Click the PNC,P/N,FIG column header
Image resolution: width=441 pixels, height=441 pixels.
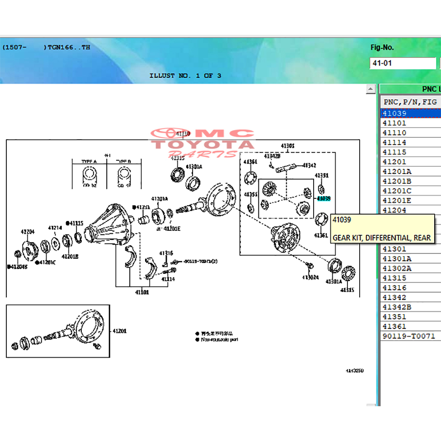point(410,101)
